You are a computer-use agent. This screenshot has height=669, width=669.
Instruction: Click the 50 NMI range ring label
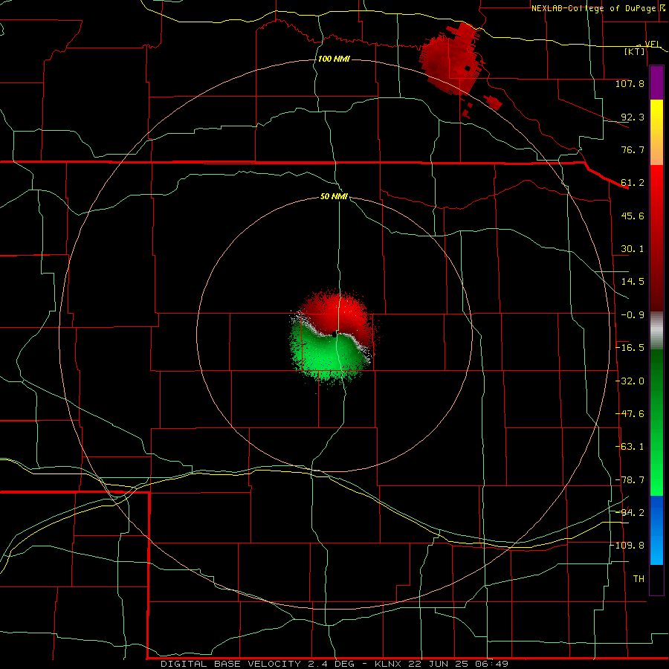point(334,196)
